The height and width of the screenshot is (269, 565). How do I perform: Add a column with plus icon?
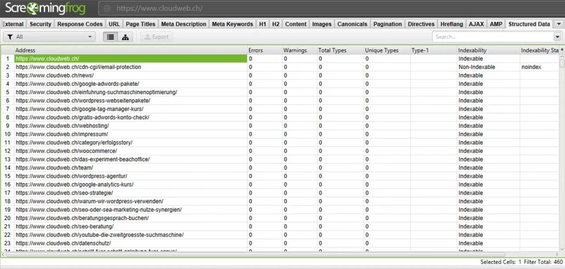point(562,50)
